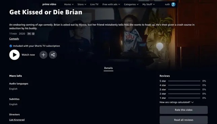Click the 4 star rating row label
217x124 pixels.
[x=163, y=85]
